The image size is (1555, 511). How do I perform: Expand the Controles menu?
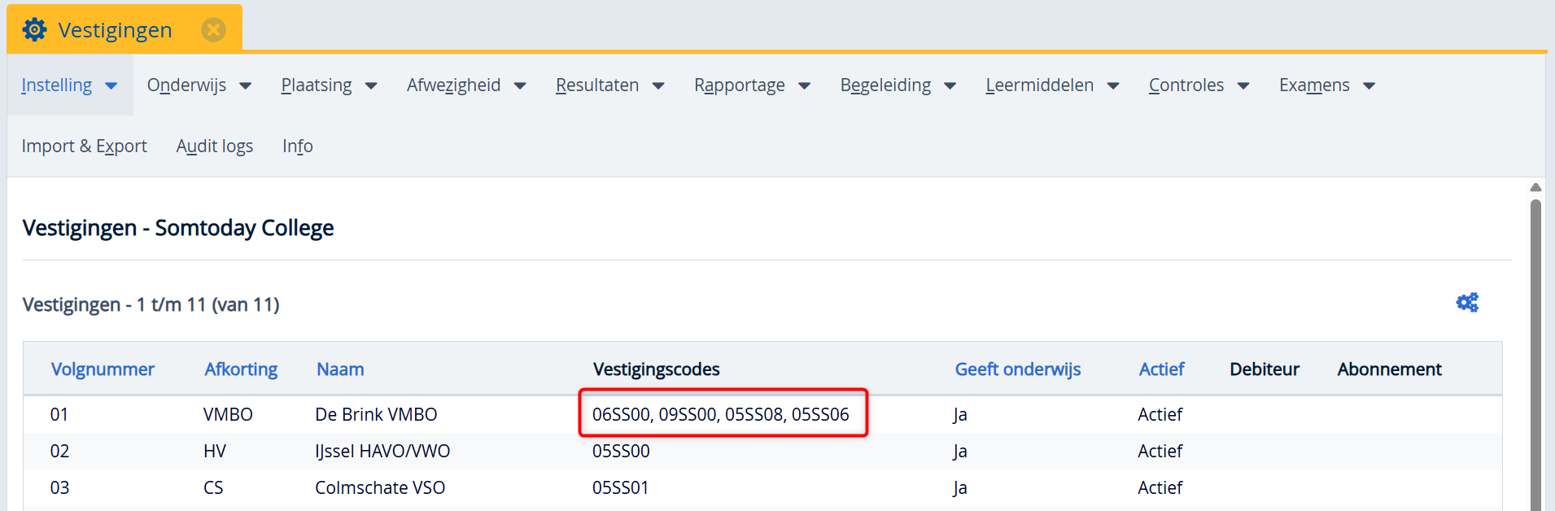(1198, 85)
